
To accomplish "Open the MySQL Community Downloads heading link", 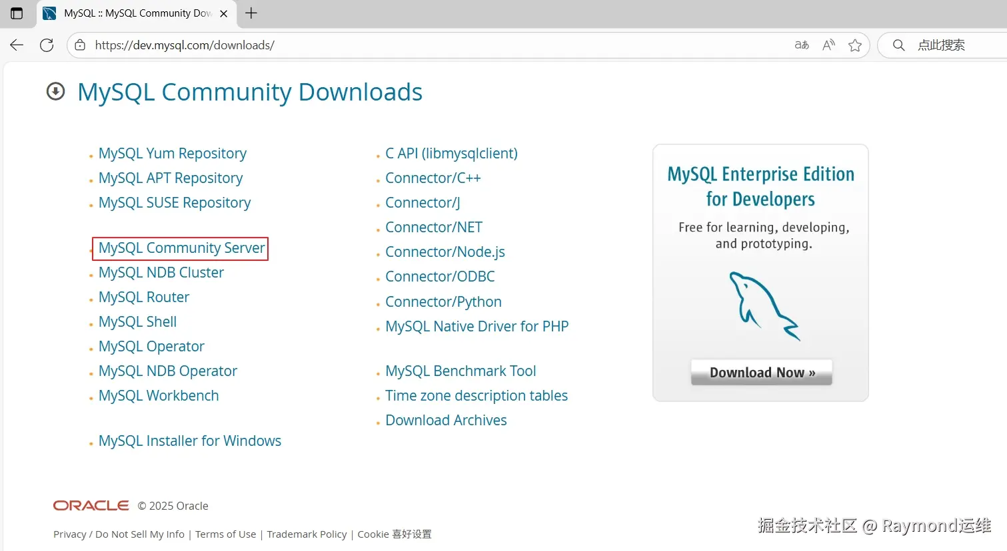I will point(250,92).
